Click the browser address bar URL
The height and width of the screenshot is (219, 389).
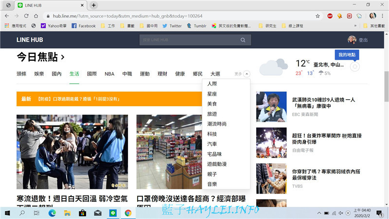[127, 16]
